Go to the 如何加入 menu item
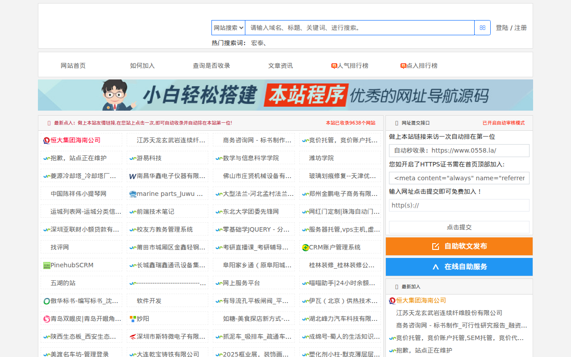The image size is (571, 357). coord(142,66)
